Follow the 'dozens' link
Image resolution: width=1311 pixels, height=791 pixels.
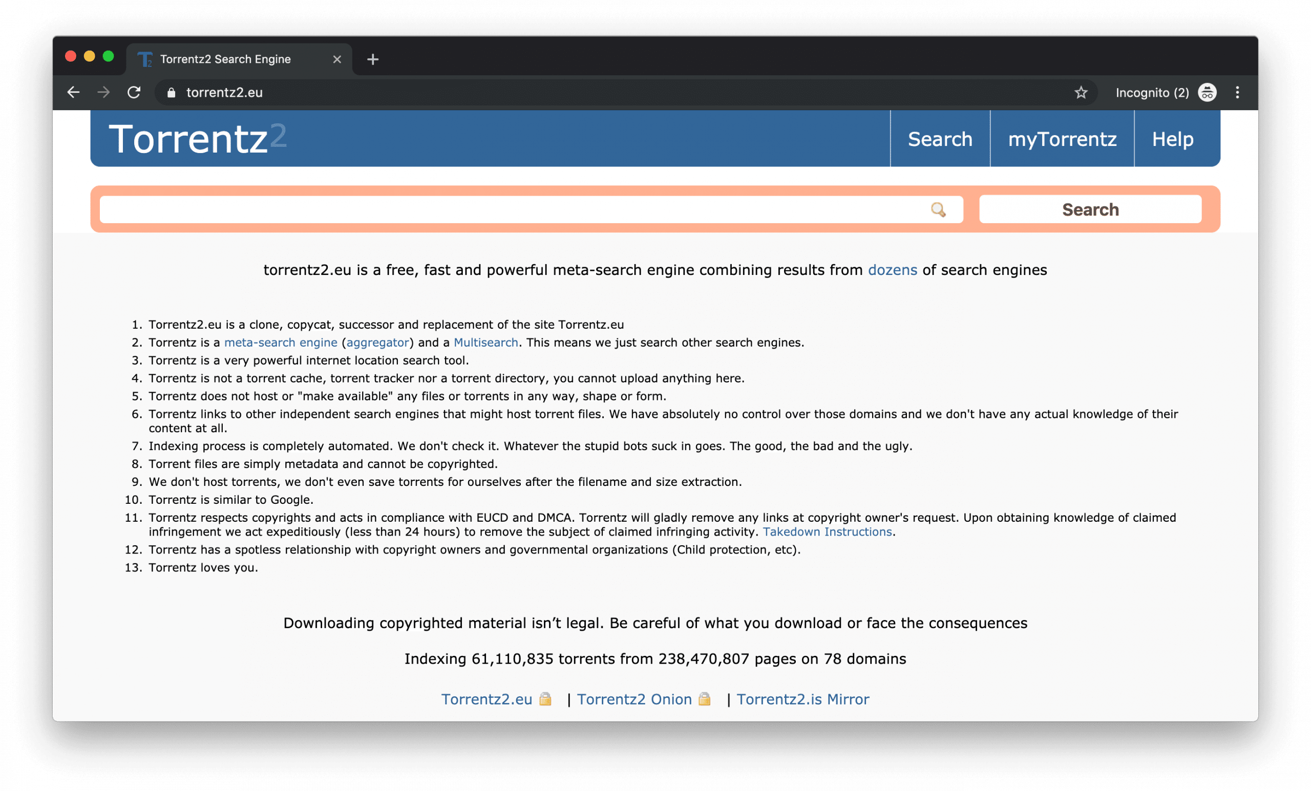[892, 270]
